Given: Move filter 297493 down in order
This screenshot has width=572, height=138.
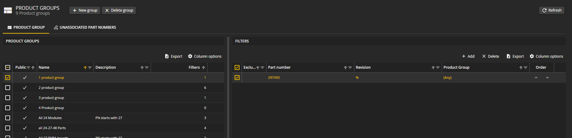Looking at the screenshot, I should [x=547, y=78].
